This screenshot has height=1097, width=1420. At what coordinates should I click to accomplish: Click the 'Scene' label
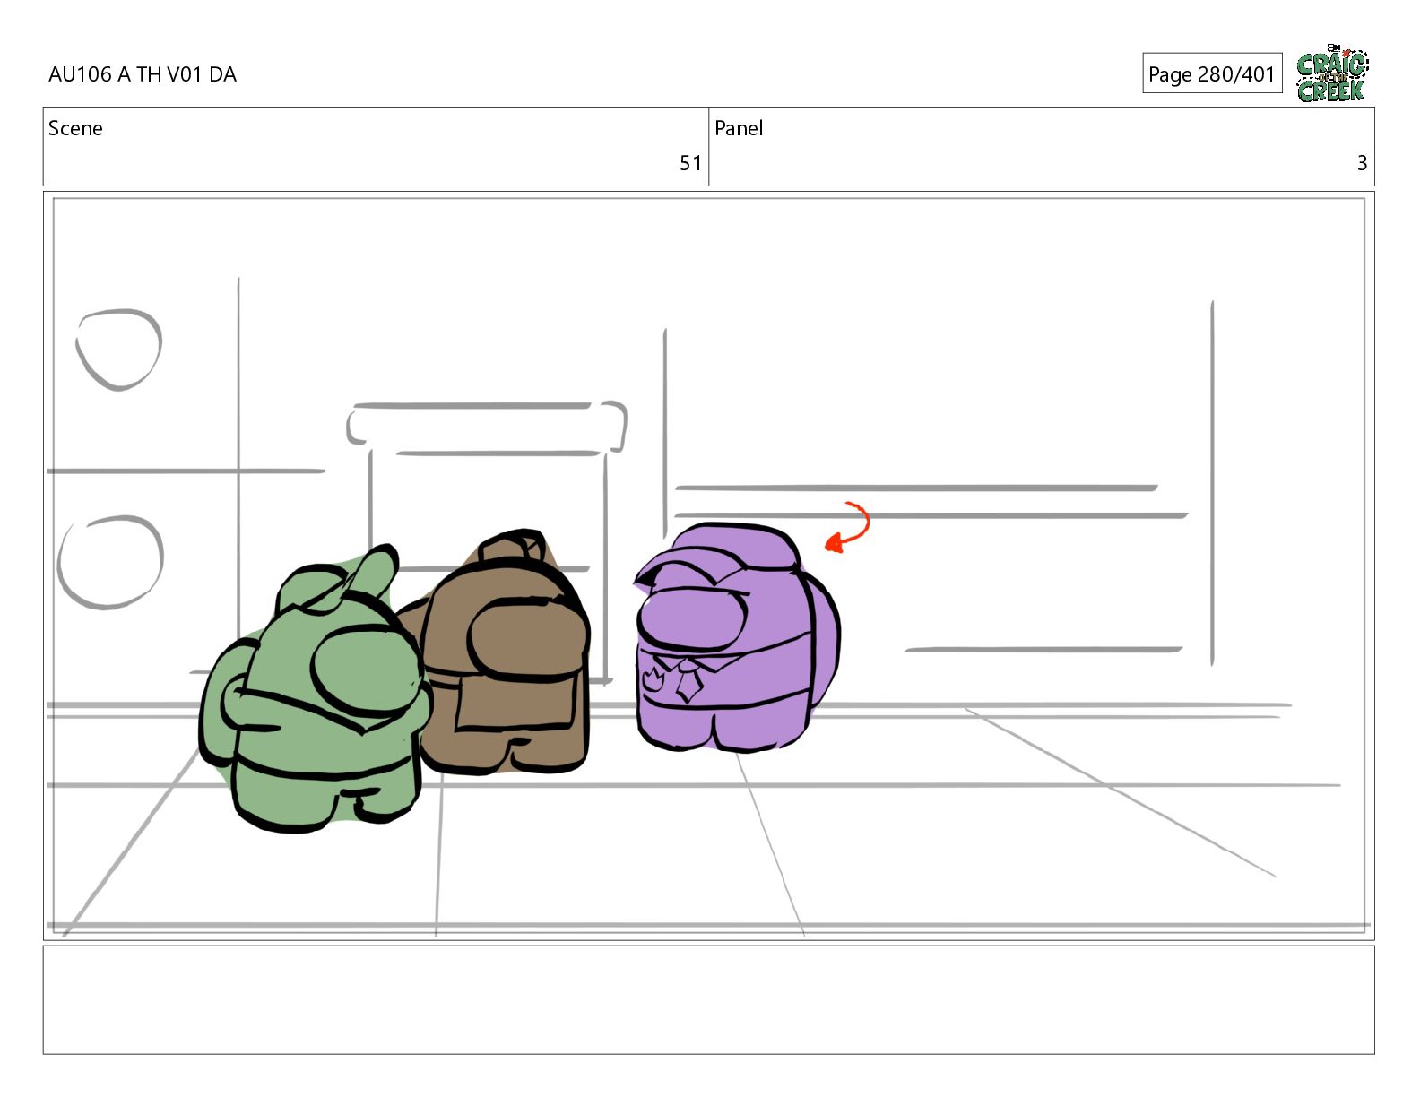point(75,128)
